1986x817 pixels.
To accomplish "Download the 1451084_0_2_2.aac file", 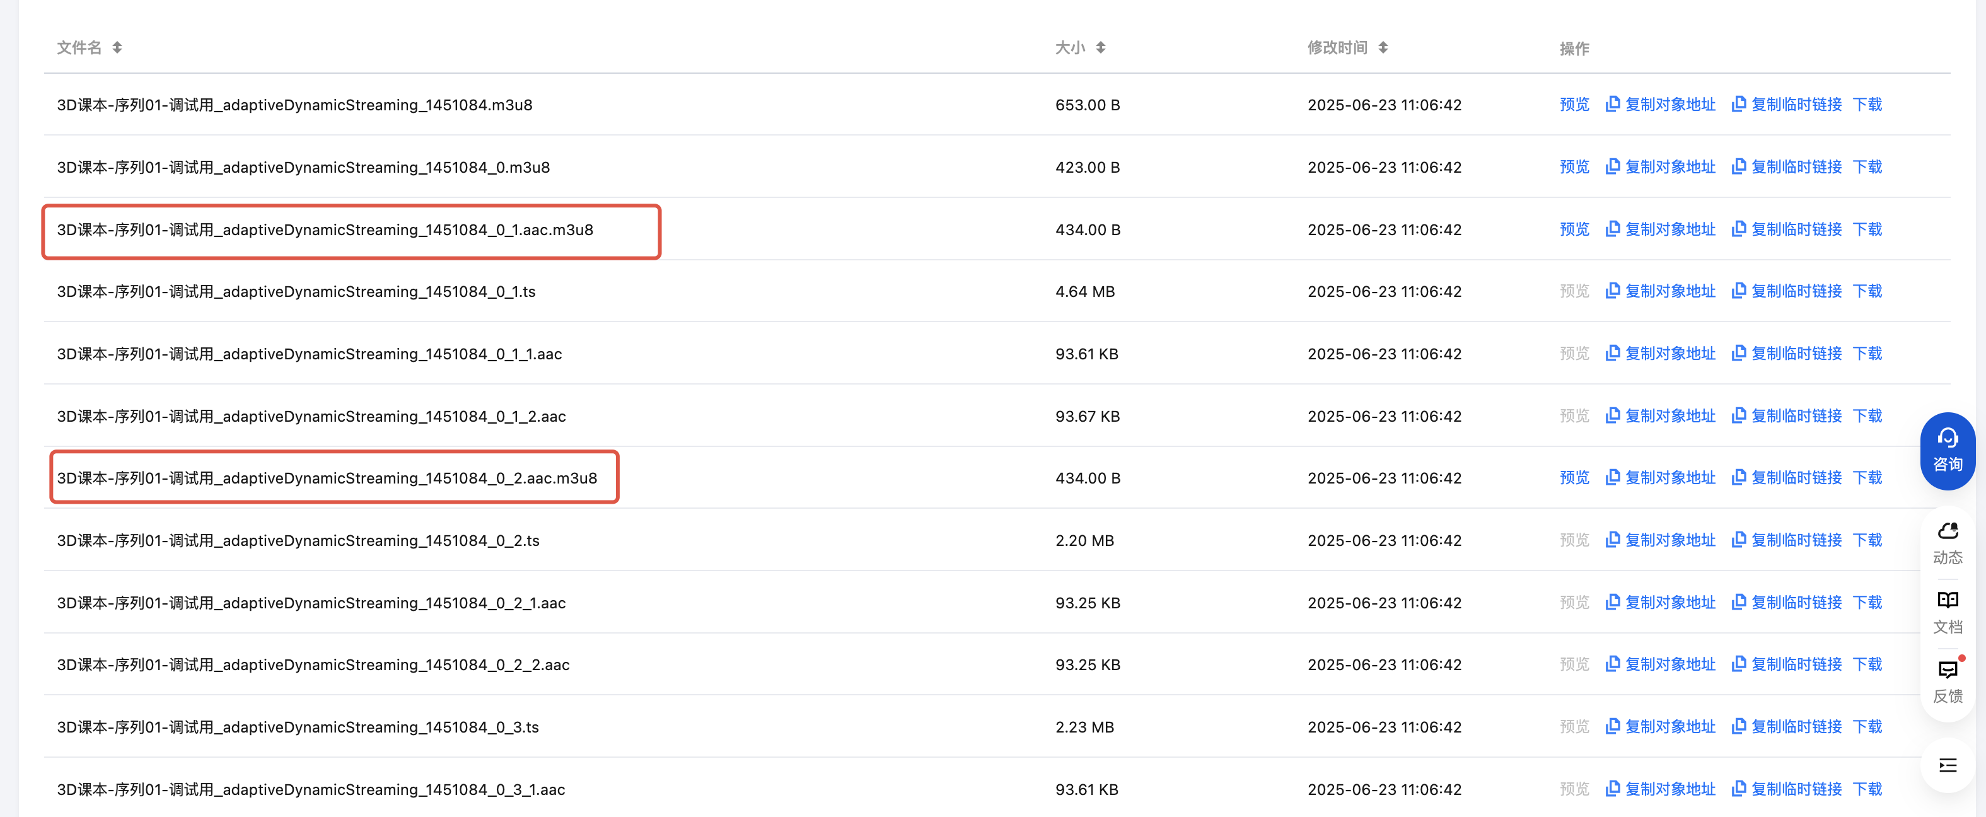I will click(1866, 664).
